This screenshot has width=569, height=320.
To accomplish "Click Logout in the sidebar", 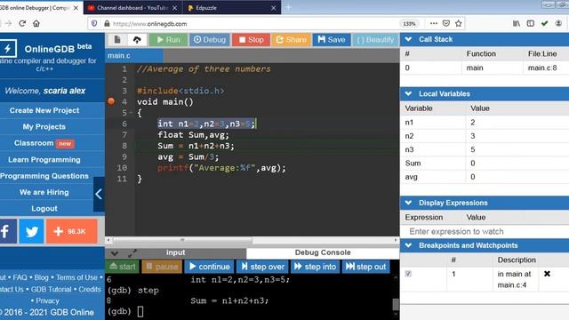I will click(x=44, y=209).
